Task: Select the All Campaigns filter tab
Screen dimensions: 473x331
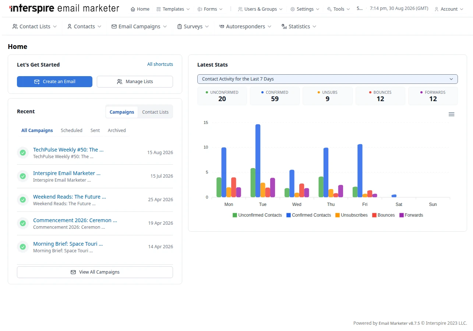Action: [37, 131]
